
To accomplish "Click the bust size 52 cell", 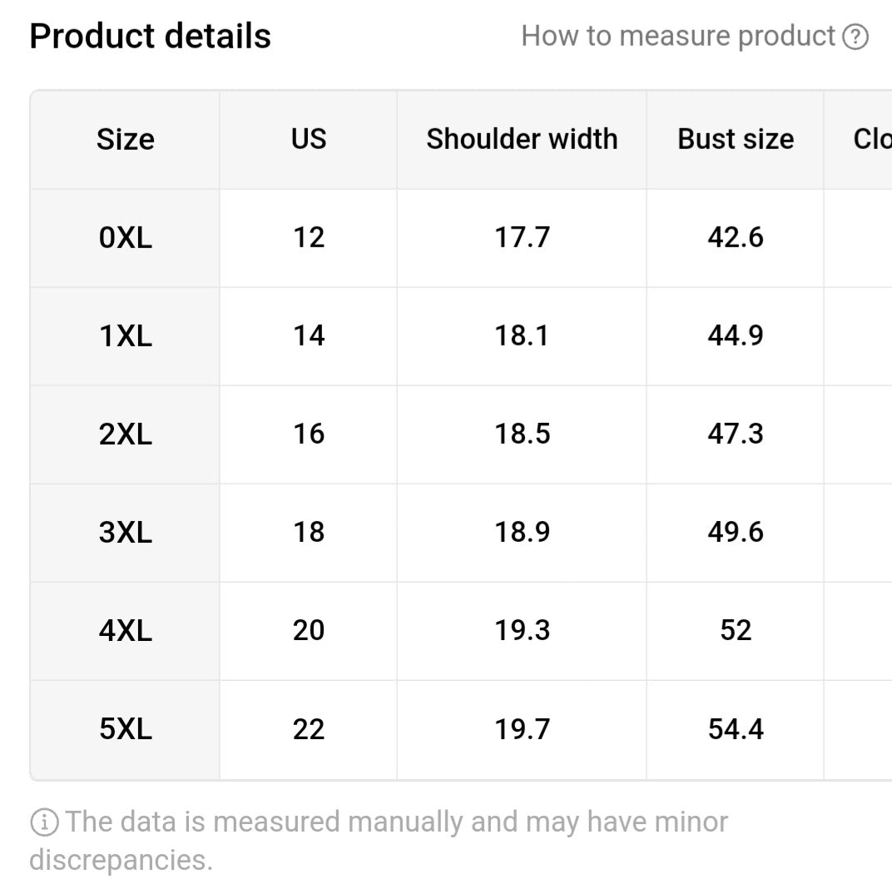I will (x=736, y=631).
